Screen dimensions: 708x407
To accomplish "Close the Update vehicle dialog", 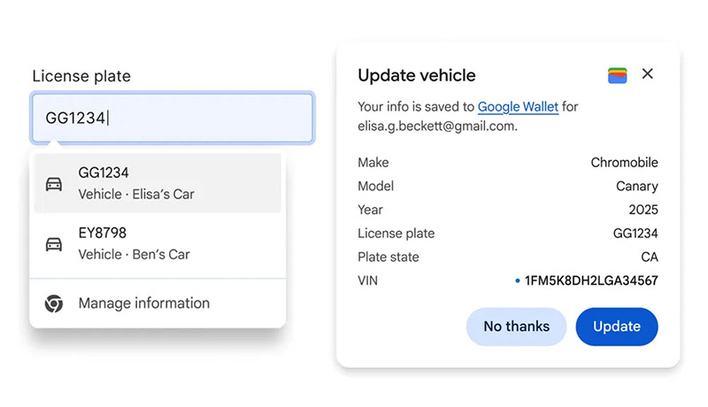I will pyautogui.click(x=648, y=74).
